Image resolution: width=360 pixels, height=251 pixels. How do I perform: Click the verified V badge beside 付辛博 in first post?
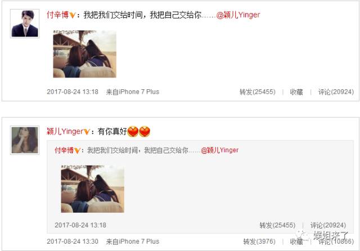pos(73,15)
